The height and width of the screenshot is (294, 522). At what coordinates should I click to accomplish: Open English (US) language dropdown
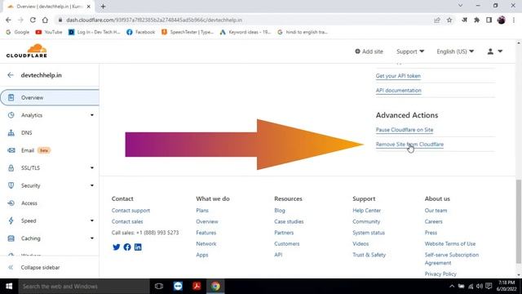tap(455, 51)
